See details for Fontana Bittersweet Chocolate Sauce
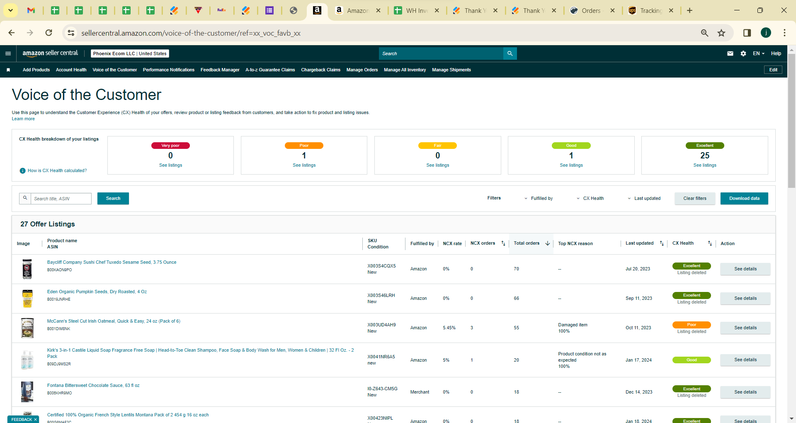This screenshot has height=423, width=796. click(745, 392)
